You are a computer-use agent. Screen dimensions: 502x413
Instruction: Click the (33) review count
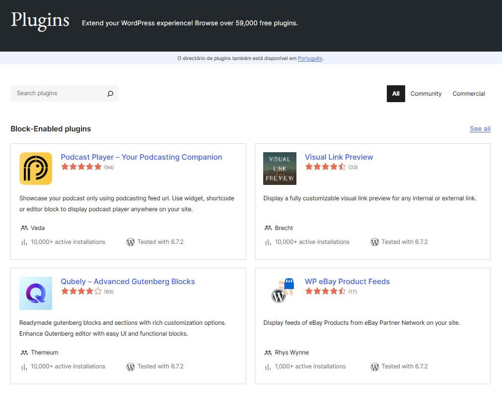(x=353, y=167)
